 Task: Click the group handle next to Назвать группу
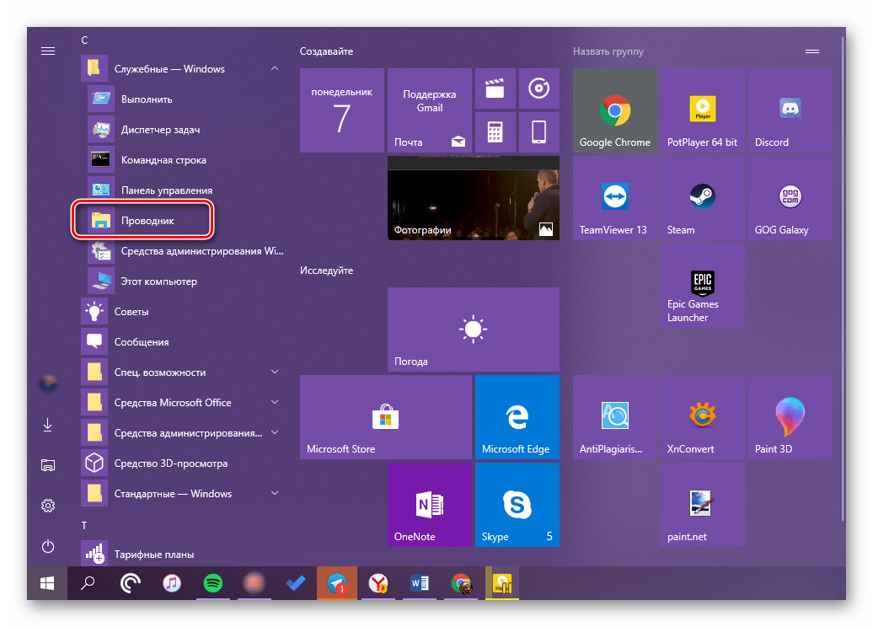812,51
